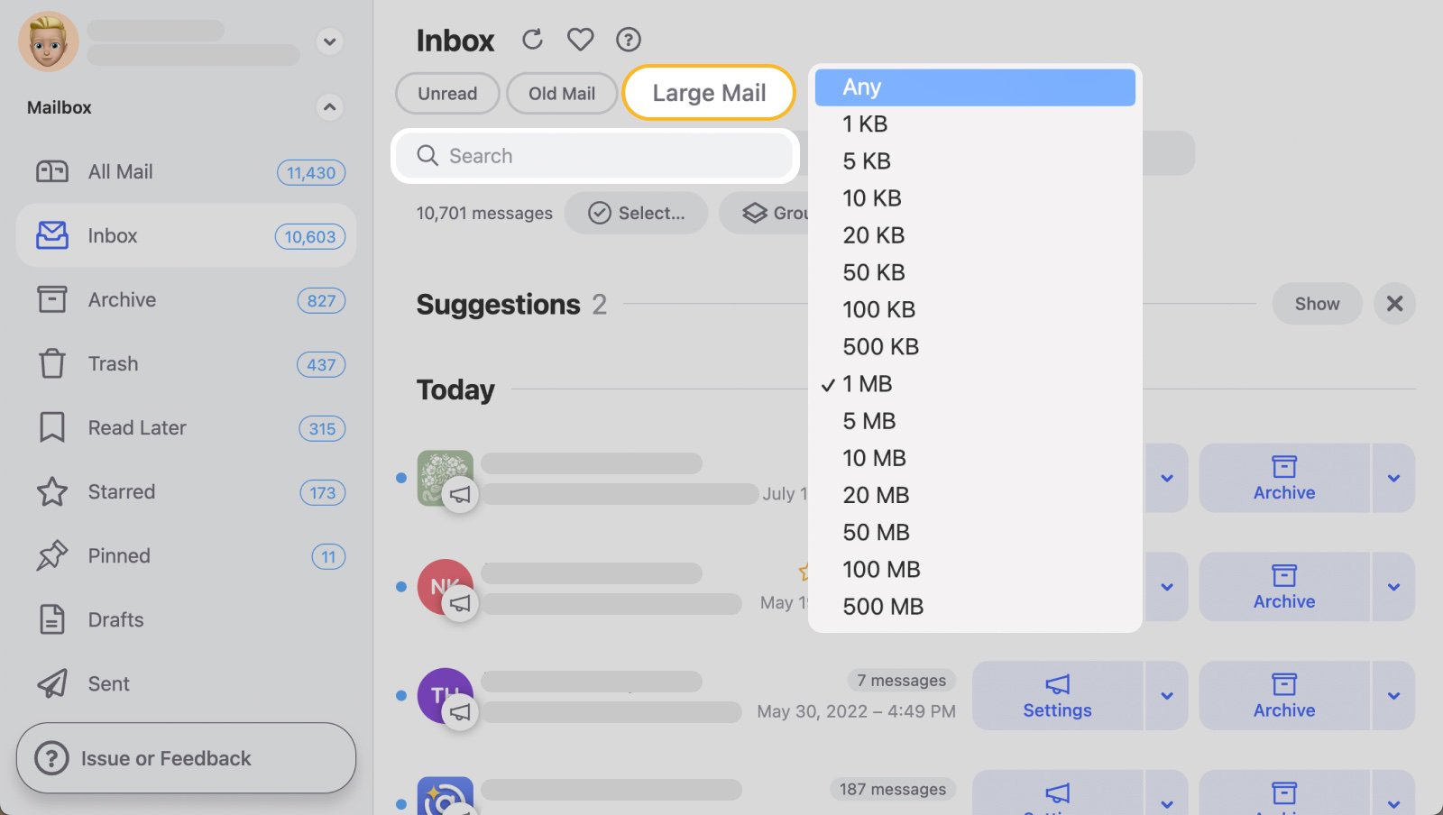The width and height of the screenshot is (1443, 815).
Task: Collapse the Mailbox section
Action: [330, 107]
